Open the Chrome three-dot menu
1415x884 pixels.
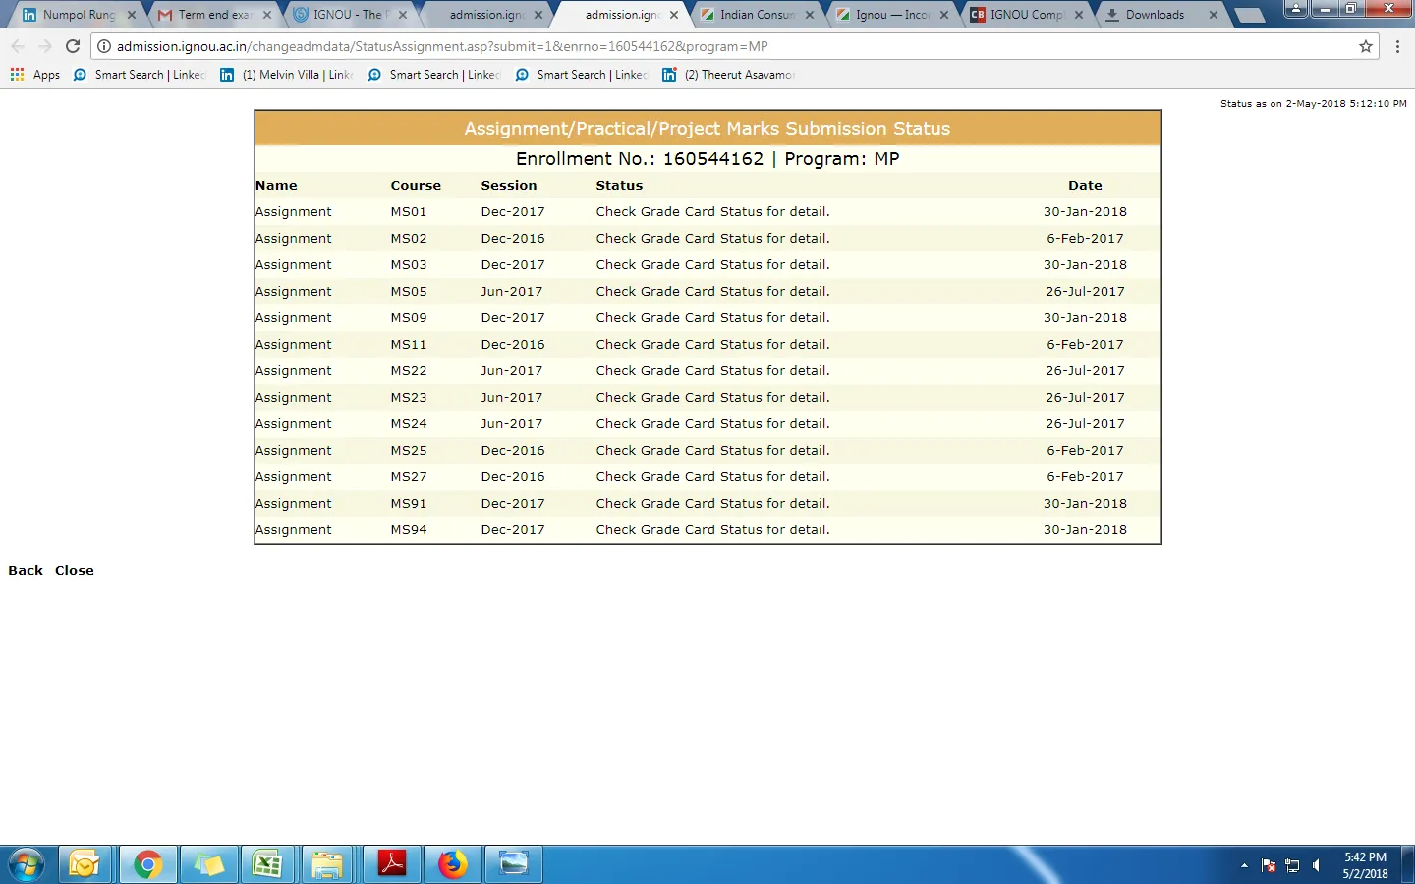point(1397,46)
